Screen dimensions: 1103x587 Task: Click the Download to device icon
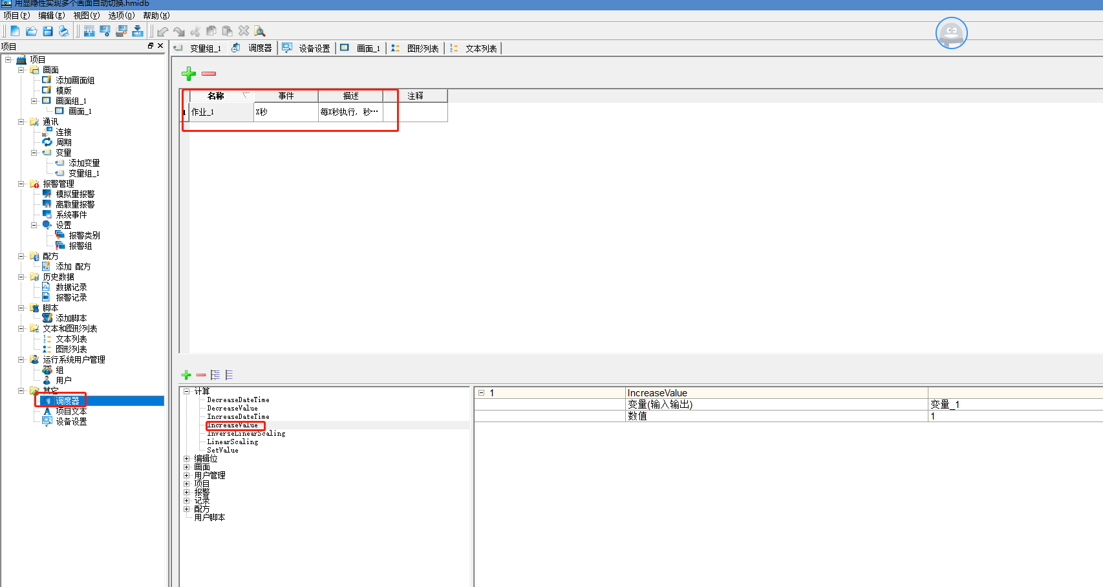[x=138, y=31]
